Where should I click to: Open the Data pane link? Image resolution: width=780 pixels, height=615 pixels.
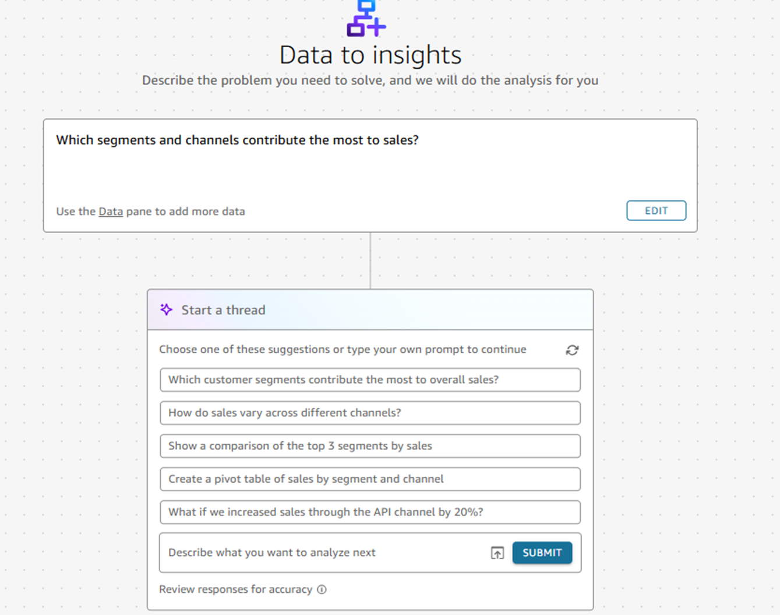111,211
